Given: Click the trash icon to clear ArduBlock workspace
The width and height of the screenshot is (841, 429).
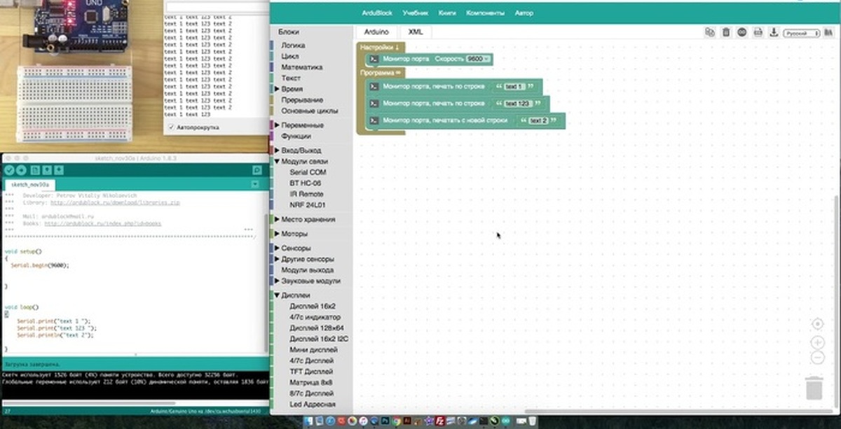Looking at the screenshot, I should click(x=725, y=32).
